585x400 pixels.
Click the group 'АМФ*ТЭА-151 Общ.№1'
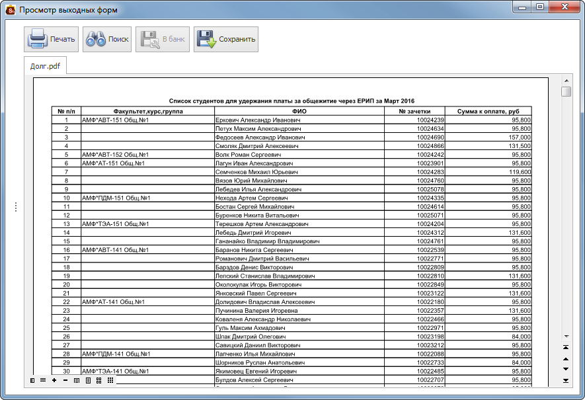tap(115, 224)
